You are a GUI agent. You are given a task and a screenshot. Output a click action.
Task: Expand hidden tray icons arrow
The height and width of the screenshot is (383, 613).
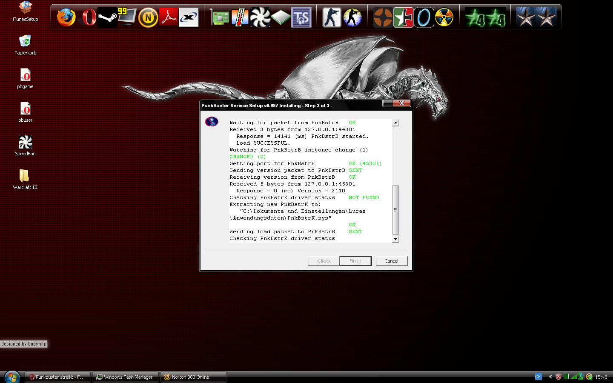tap(550, 377)
